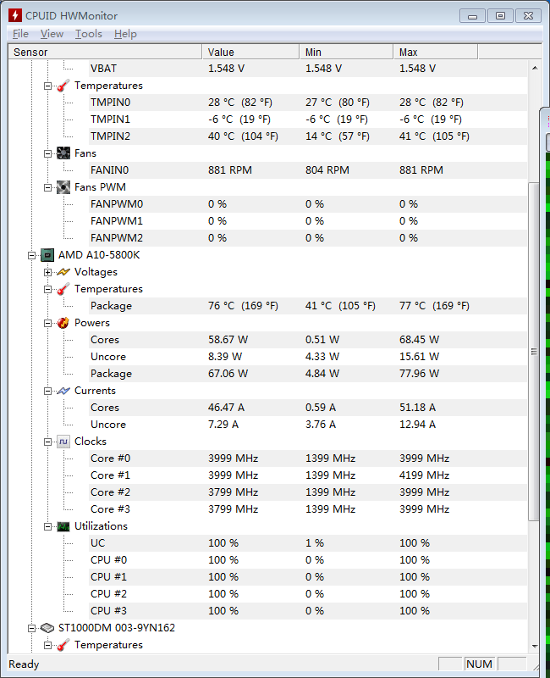Click the Powers flame icon
Screen dimensions: 550x678
tap(63, 323)
